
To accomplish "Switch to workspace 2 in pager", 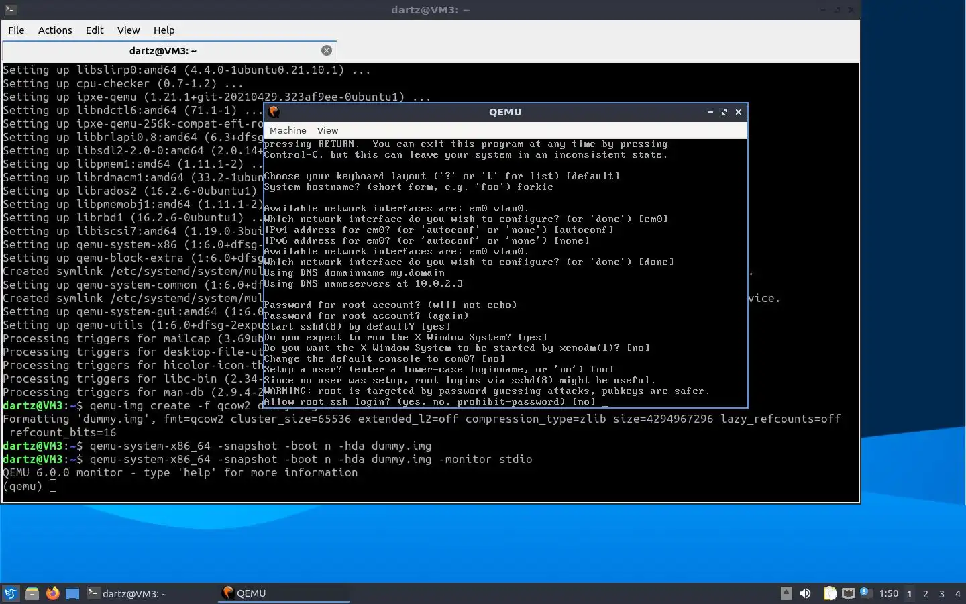I will [926, 593].
